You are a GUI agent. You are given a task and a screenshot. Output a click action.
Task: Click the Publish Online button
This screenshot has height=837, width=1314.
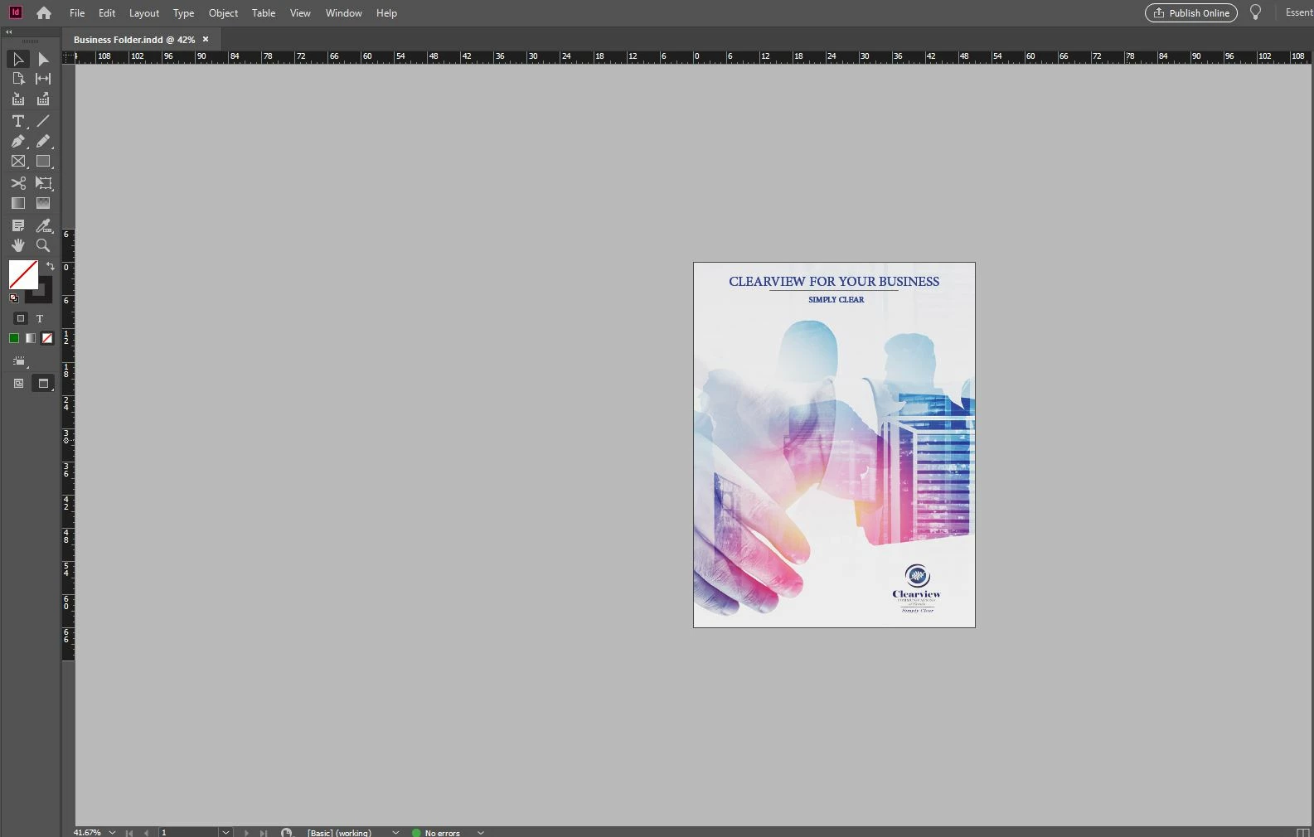point(1191,12)
